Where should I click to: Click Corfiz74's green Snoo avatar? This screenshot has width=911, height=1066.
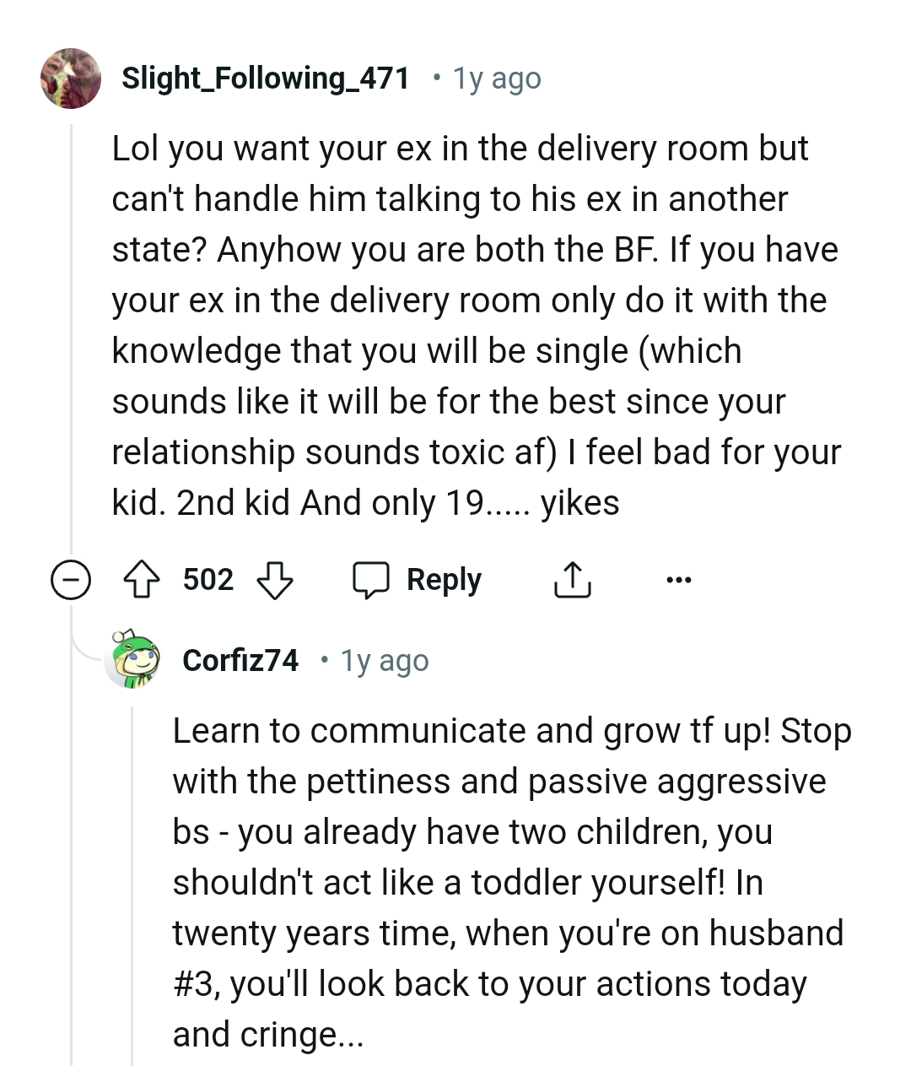tap(131, 662)
